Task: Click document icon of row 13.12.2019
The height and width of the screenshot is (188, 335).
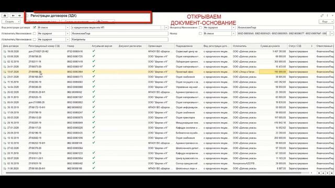Action: click(x=5, y=138)
